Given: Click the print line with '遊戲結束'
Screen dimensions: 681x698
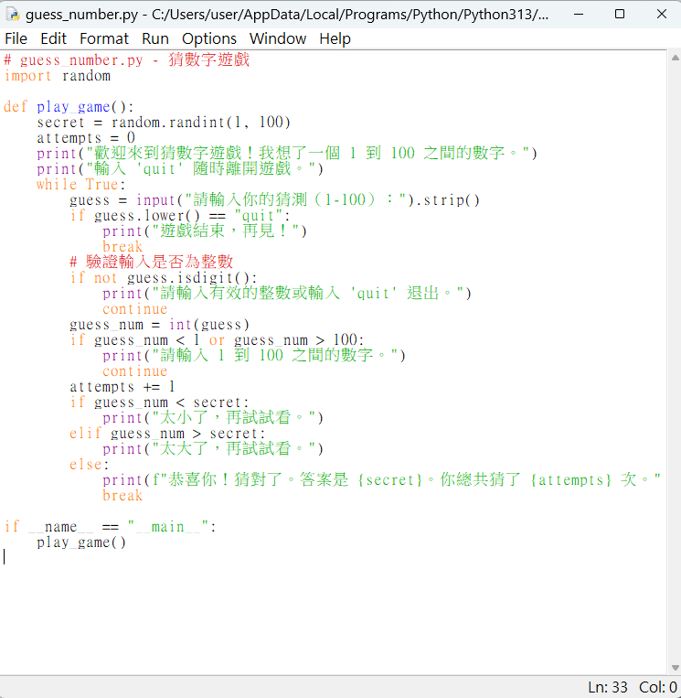Looking at the screenshot, I should pos(205,231).
